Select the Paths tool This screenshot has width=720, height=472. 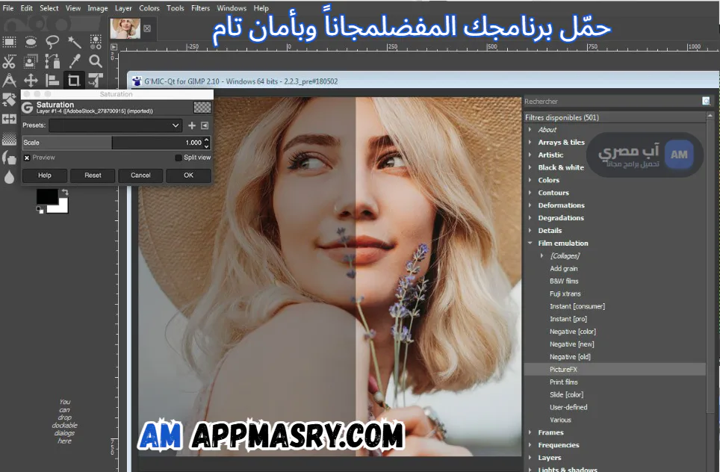point(52,61)
